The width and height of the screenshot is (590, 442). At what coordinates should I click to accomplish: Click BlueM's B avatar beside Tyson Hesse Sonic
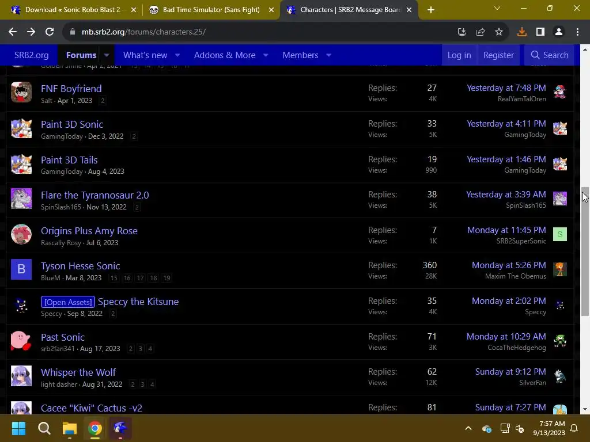pos(21,269)
